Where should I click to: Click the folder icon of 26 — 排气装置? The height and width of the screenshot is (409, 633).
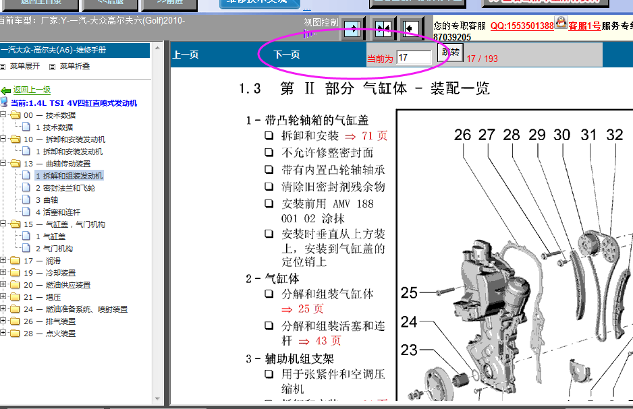[16, 321]
